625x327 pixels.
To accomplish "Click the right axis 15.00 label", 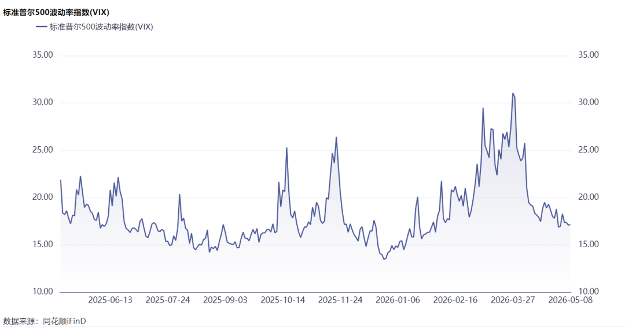I will pos(589,244).
